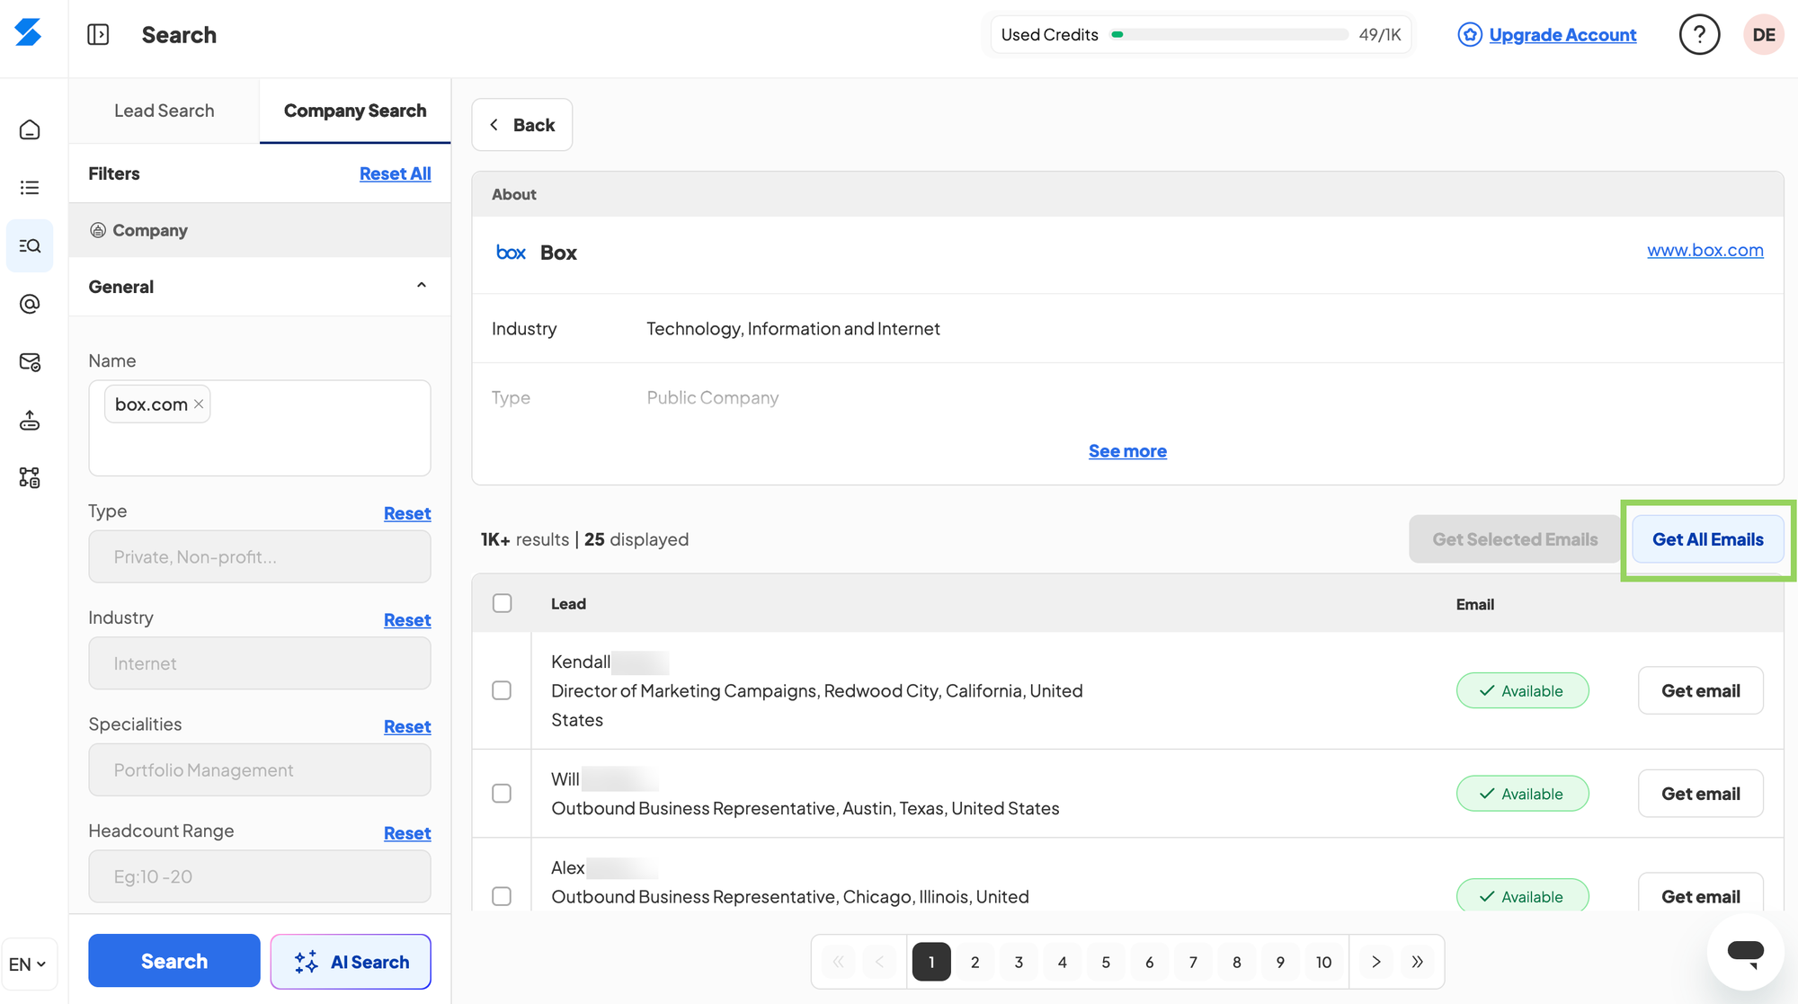Go to results page 7

(1193, 962)
